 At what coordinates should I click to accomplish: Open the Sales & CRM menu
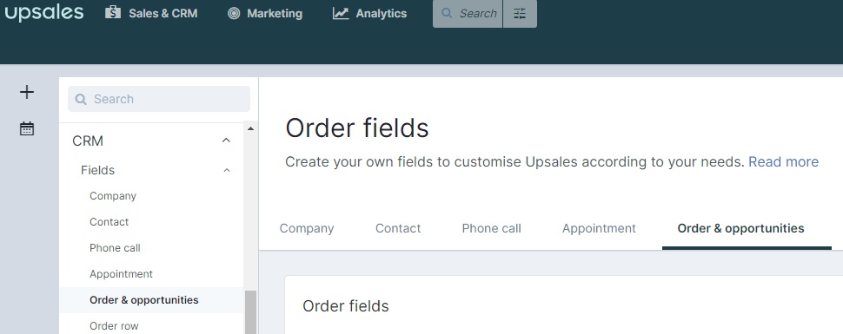pyautogui.click(x=151, y=13)
